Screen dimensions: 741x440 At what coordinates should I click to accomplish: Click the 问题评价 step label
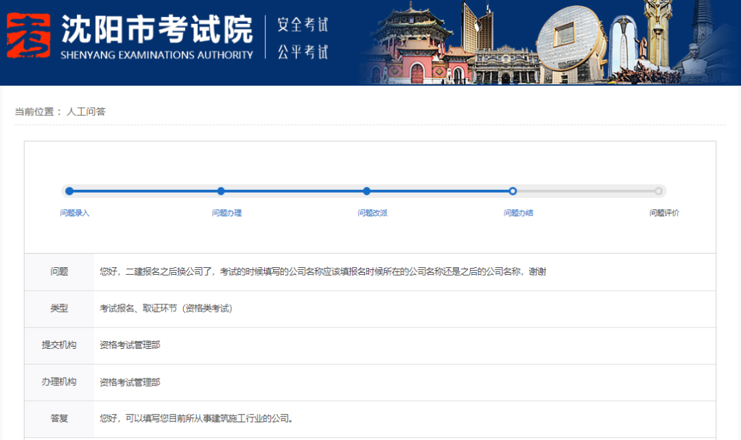(664, 213)
